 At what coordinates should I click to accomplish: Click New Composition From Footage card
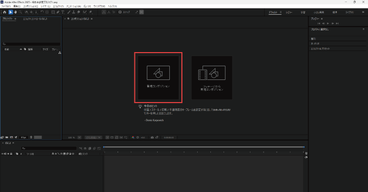212,77
